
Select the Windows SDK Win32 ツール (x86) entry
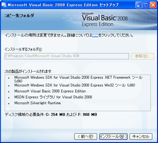point(75,85)
